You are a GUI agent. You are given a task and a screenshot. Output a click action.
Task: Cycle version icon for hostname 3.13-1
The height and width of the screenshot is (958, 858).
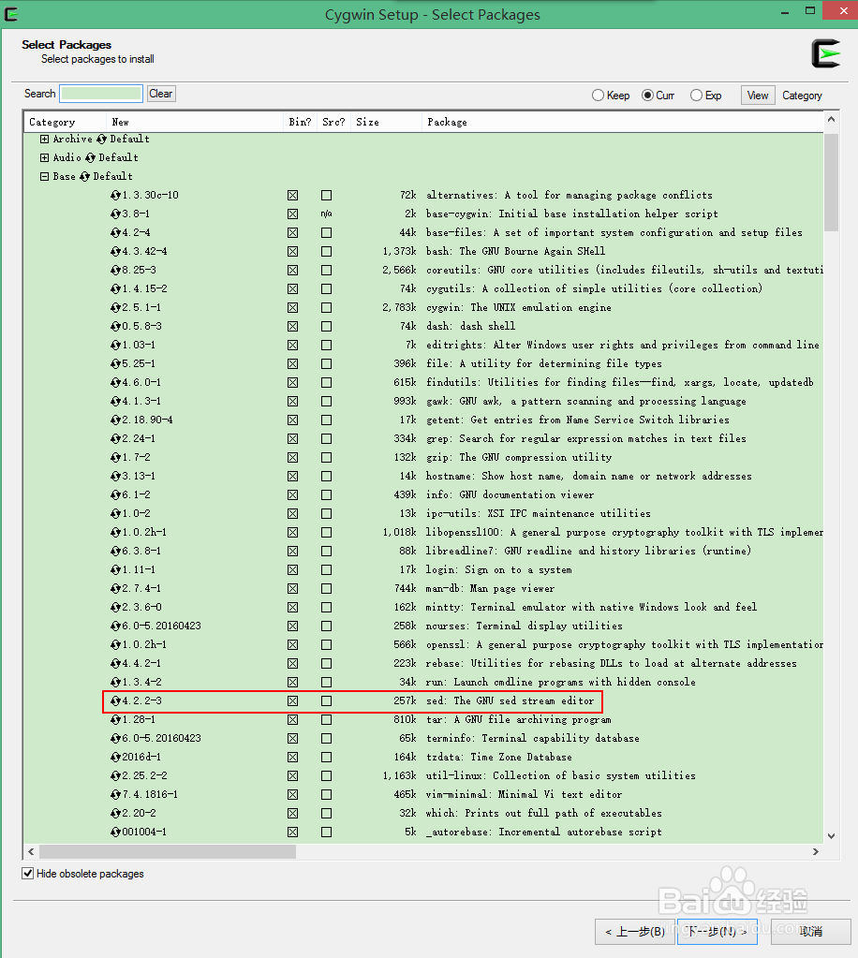coord(115,476)
